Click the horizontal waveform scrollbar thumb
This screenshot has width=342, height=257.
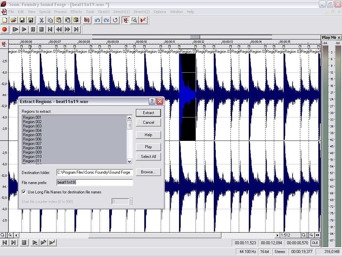pyautogui.click(x=155, y=235)
